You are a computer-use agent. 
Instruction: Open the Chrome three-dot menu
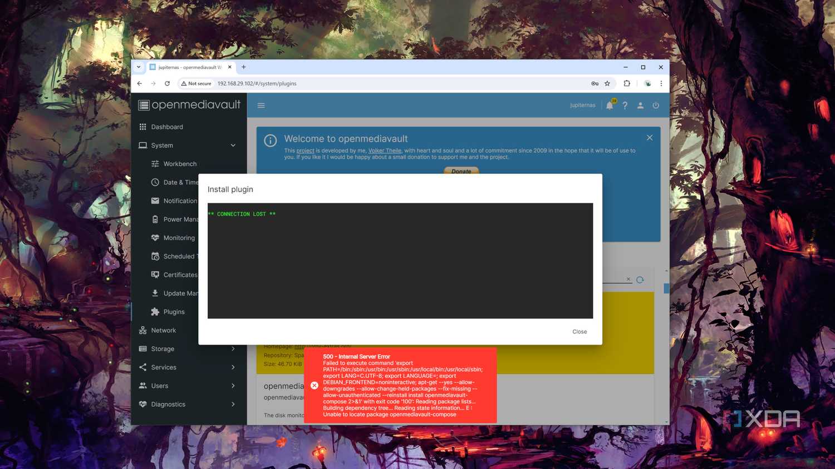(x=661, y=83)
